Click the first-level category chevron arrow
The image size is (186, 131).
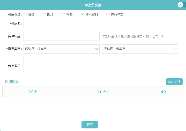click(x=96, y=49)
